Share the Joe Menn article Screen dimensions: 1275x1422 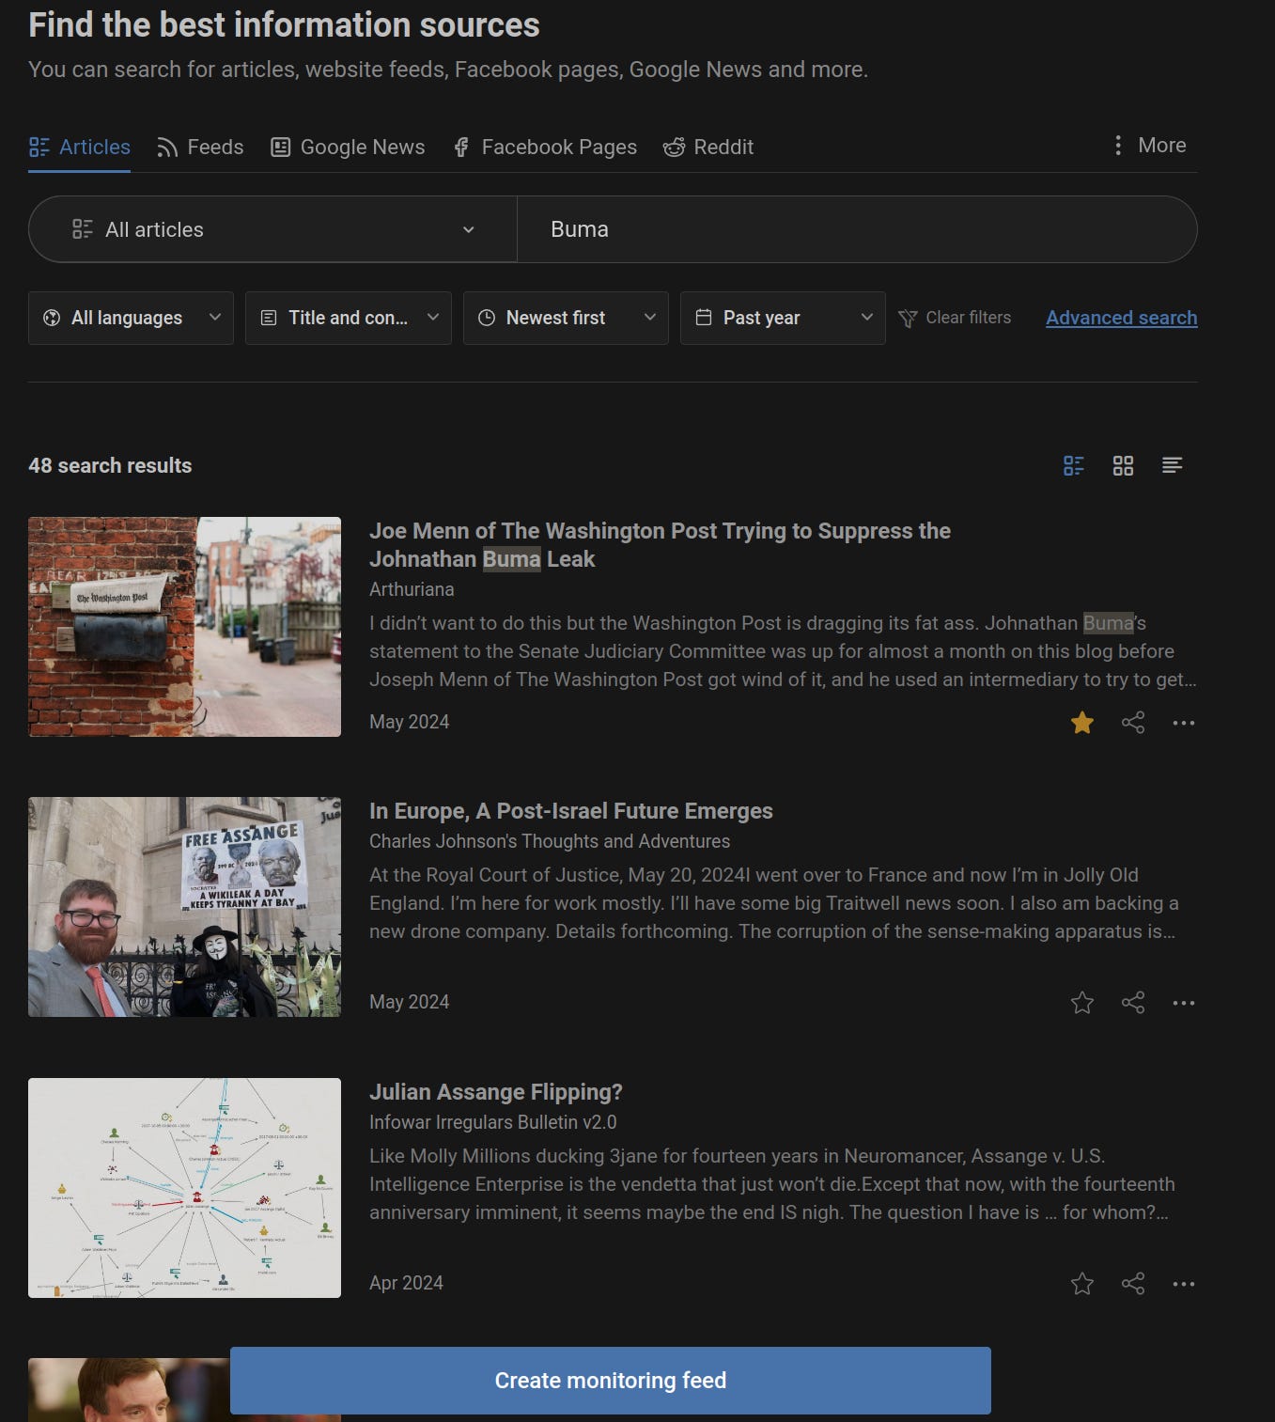(x=1133, y=723)
